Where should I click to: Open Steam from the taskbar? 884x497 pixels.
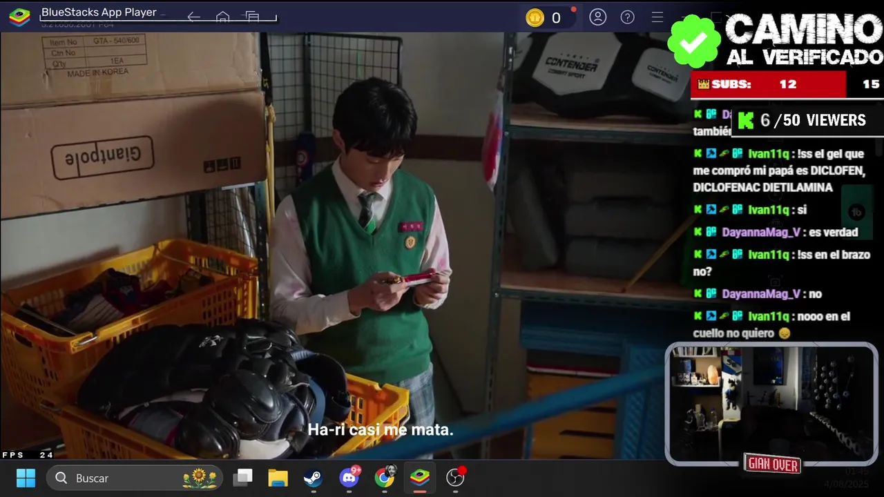click(x=313, y=478)
